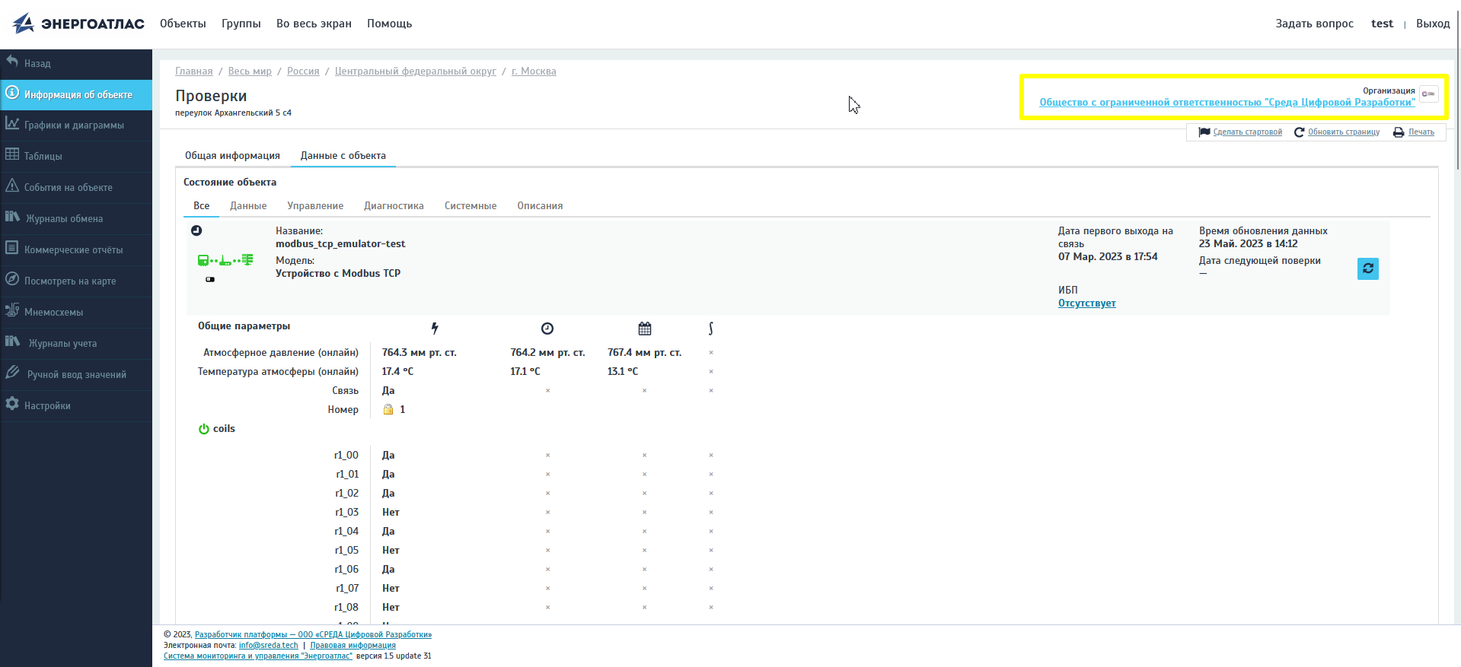Click the blue refresh device data button
This screenshot has height=667, width=1461.
coord(1367,268)
